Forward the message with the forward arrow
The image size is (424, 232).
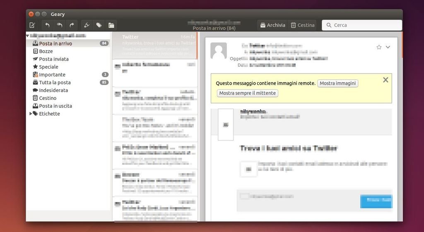pyautogui.click(x=72, y=25)
